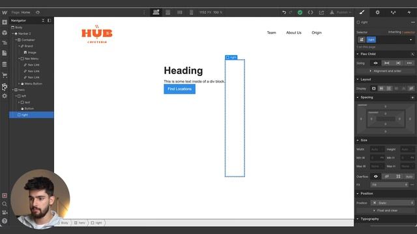Click the Undo arrow
417x234 pixels.
click(x=284, y=12)
